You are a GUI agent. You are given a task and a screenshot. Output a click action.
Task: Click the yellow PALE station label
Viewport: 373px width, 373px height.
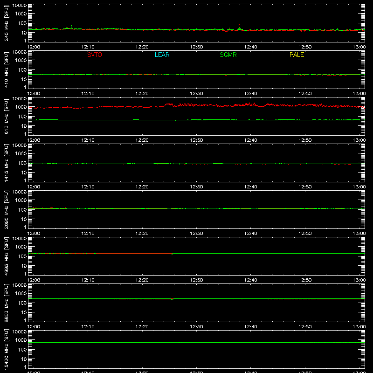click(297, 55)
